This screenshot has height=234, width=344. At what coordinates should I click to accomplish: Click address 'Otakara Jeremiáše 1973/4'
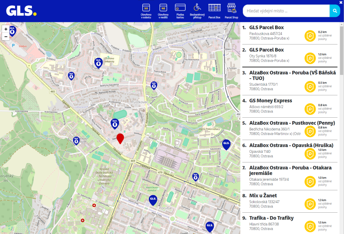click(x=269, y=179)
